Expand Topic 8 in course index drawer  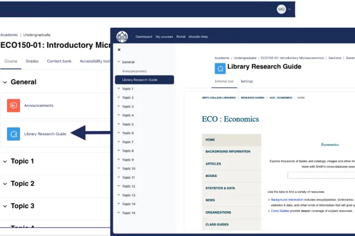(x=119, y=150)
